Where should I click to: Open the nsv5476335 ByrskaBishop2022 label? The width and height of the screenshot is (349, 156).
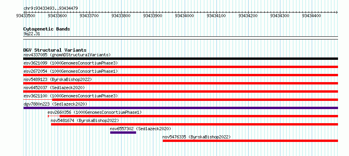point(196,137)
